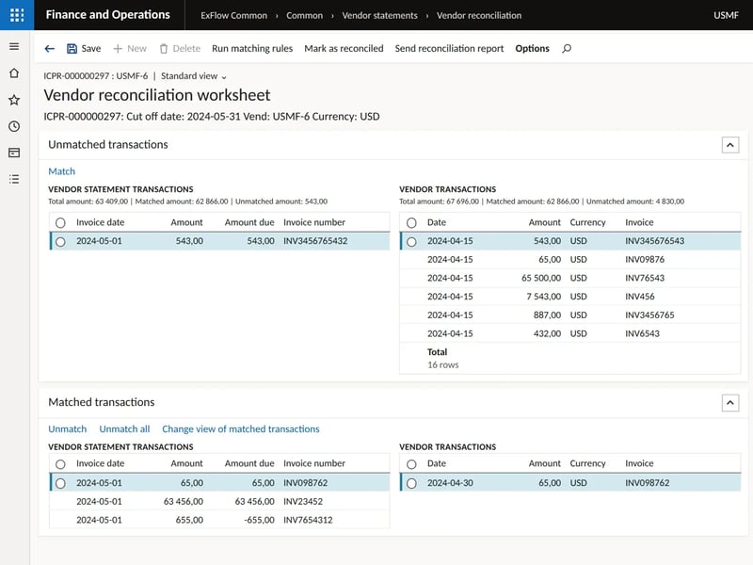753x565 pixels.
Task: Click Unmatch all link
Action: [124, 429]
